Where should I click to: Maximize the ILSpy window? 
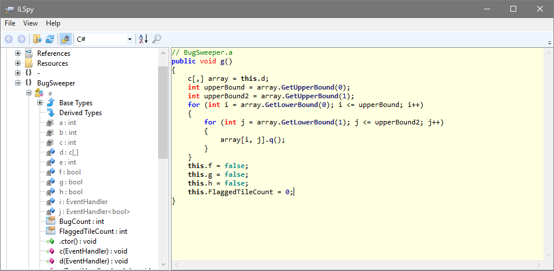[513, 9]
